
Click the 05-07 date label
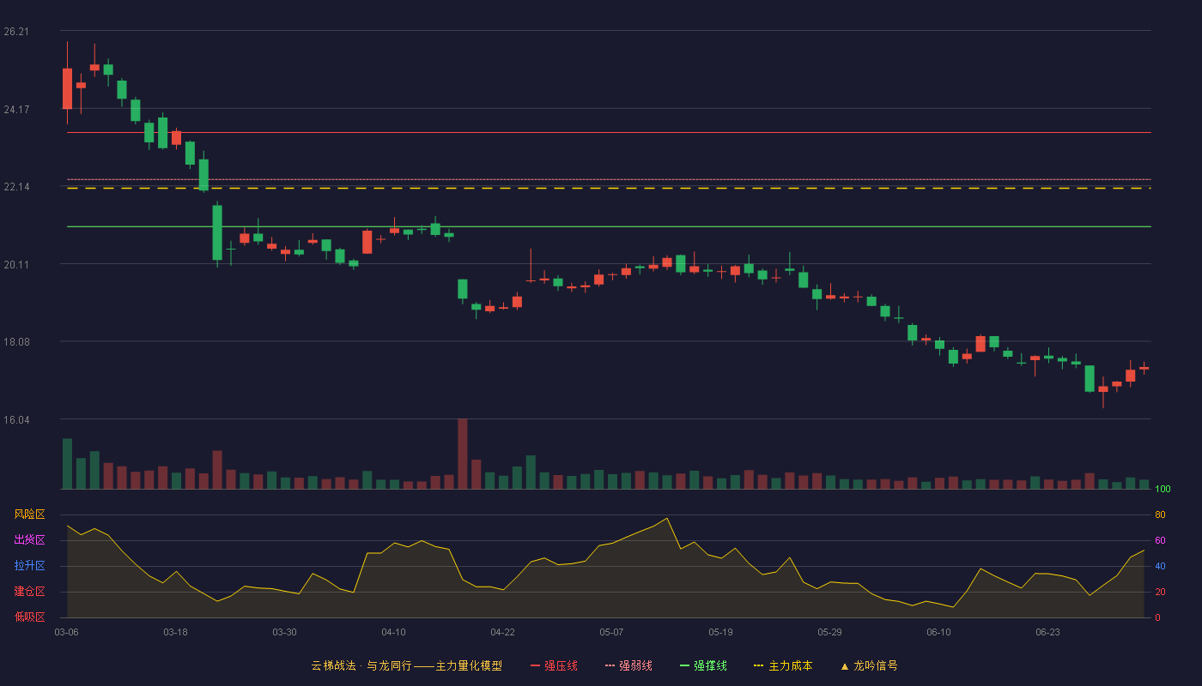(x=611, y=632)
